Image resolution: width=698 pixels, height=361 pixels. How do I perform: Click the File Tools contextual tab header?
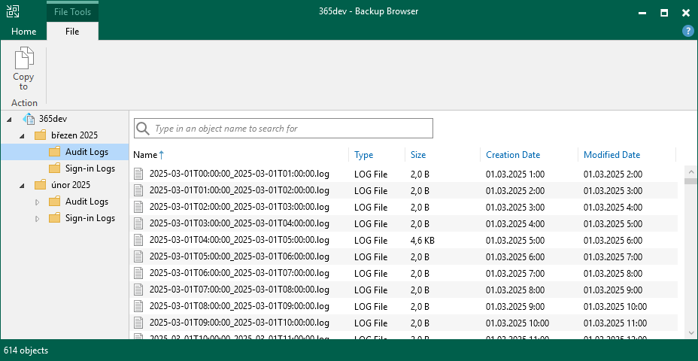72,11
